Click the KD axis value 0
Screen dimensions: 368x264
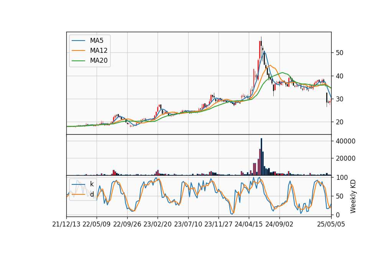[337, 215]
